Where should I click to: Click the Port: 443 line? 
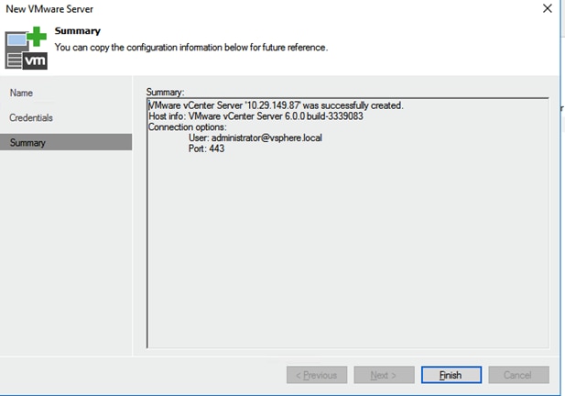click(x=206, y=148)
